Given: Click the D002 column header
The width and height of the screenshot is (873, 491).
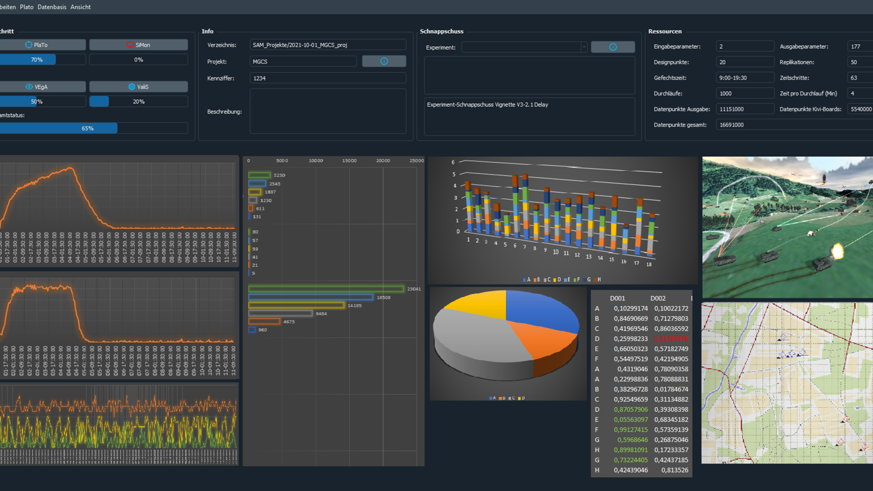Looking at the screenshot, I should coord(658,298).
